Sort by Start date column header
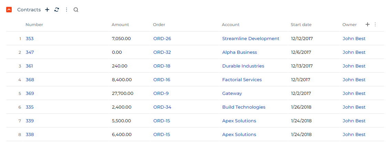The image size is (391, 148). [301, 25]
